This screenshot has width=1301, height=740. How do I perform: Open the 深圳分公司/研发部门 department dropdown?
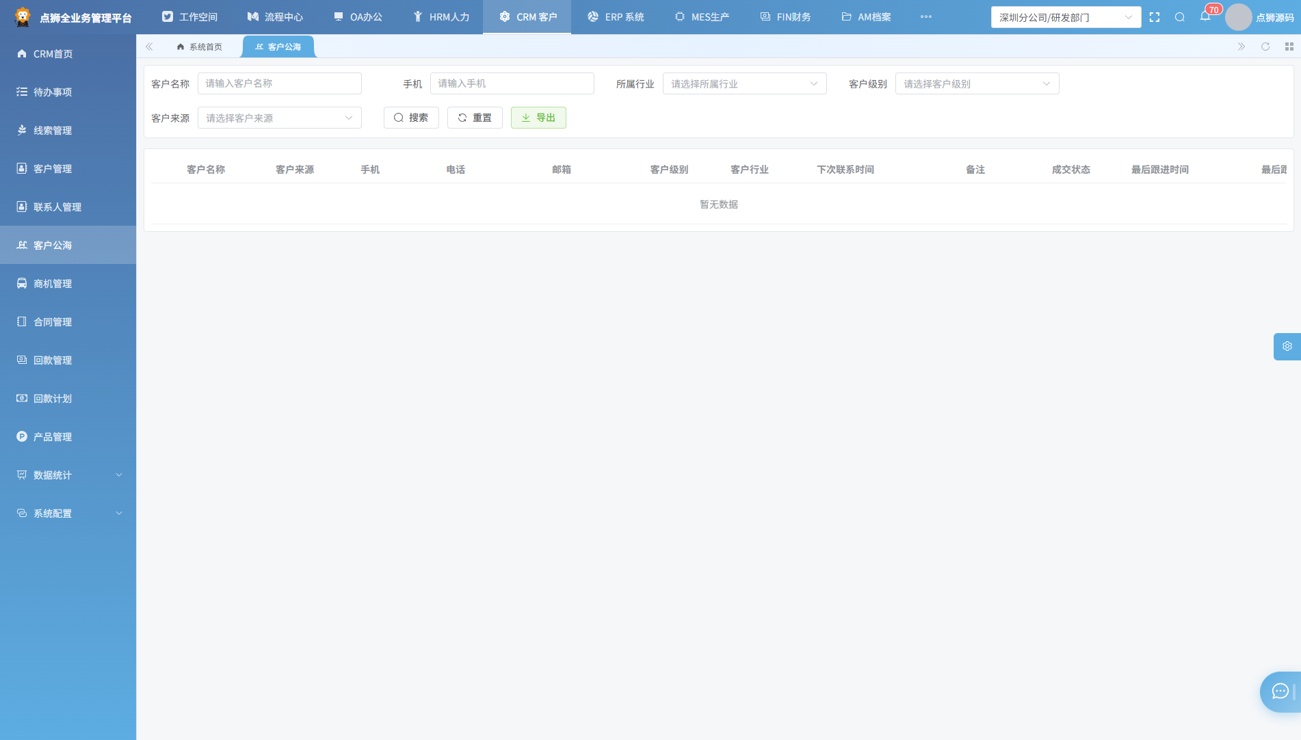[x=1066, y=17]
